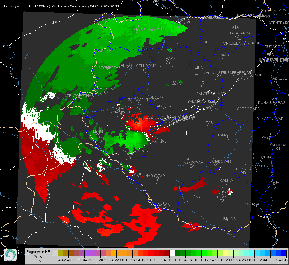Select the LENTI label

(x=98, y=131)
